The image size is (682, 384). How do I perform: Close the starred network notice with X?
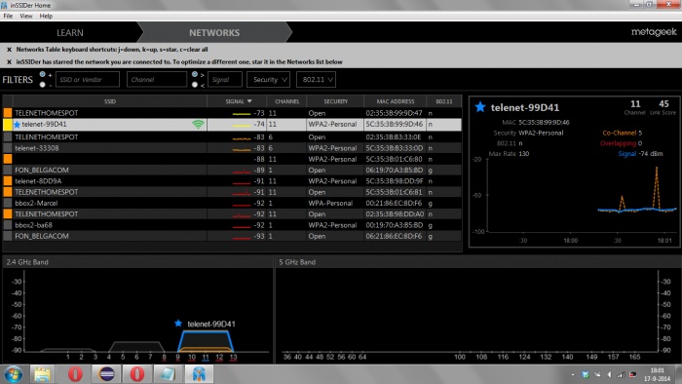coord(9,62)
